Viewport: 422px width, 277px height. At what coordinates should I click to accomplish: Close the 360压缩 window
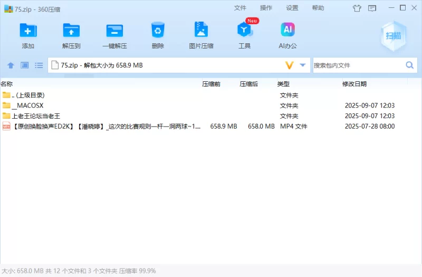pos(414,8)
